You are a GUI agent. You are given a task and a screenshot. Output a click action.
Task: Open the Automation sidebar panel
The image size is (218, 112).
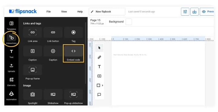coord(12,96)
